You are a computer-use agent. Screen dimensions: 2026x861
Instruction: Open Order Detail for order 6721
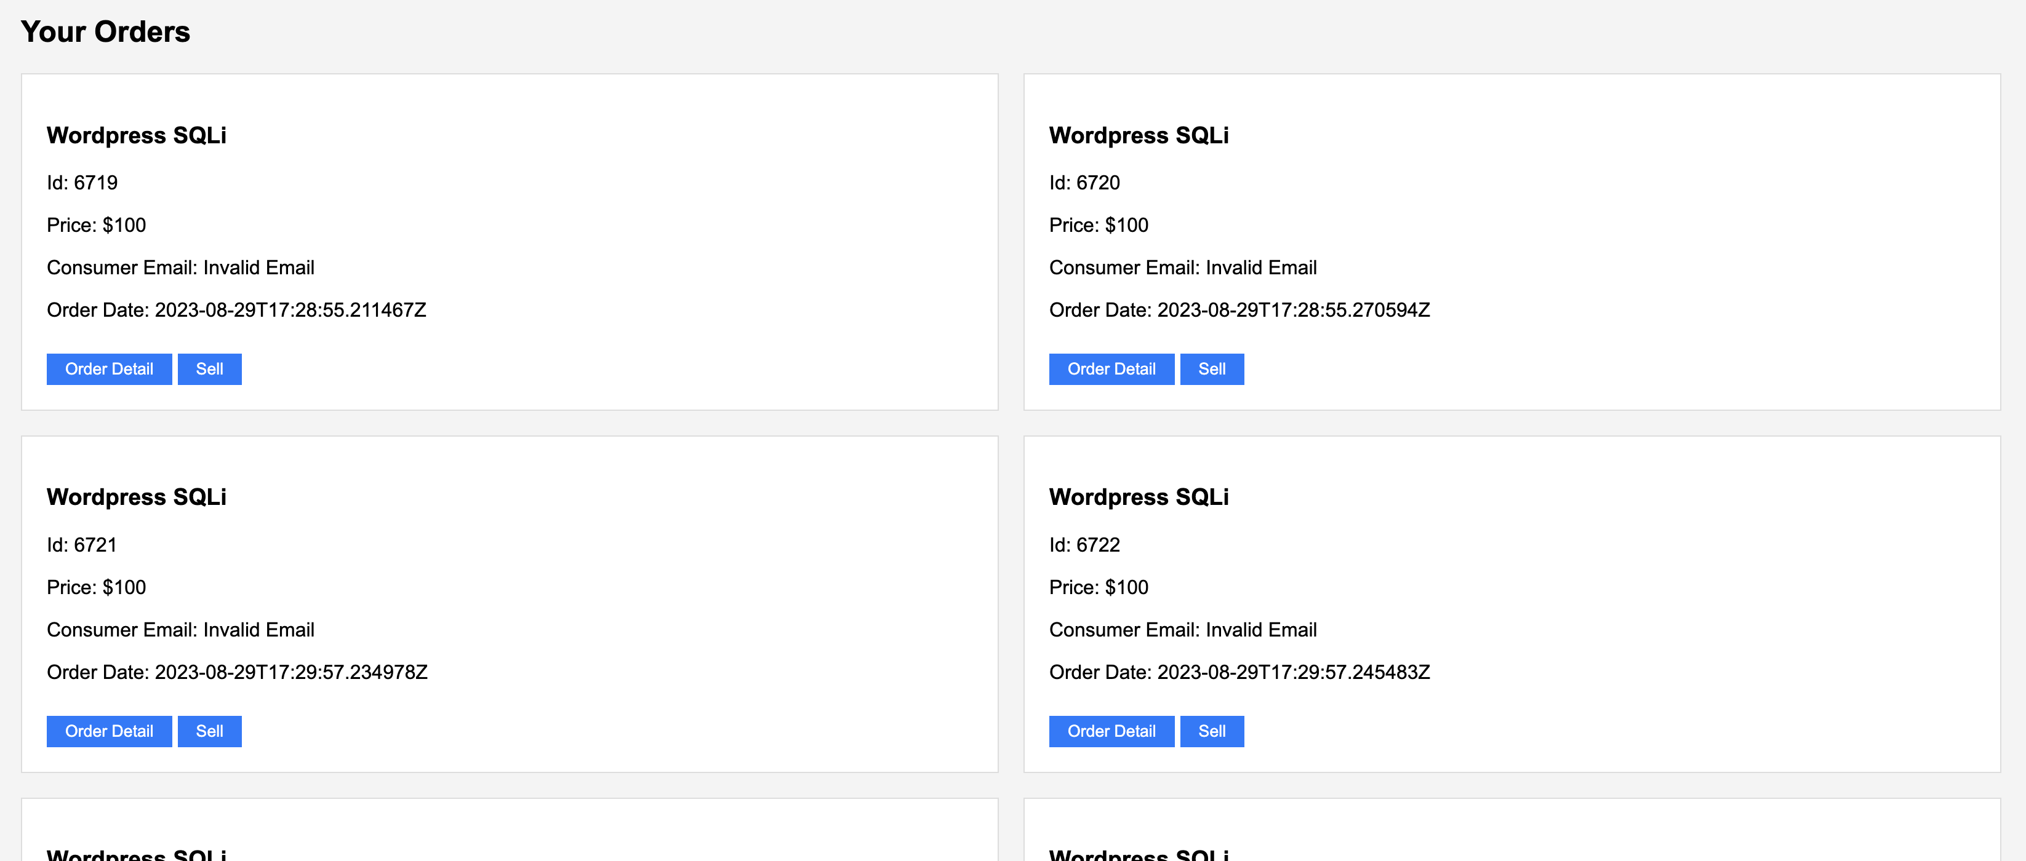point(108,731)
